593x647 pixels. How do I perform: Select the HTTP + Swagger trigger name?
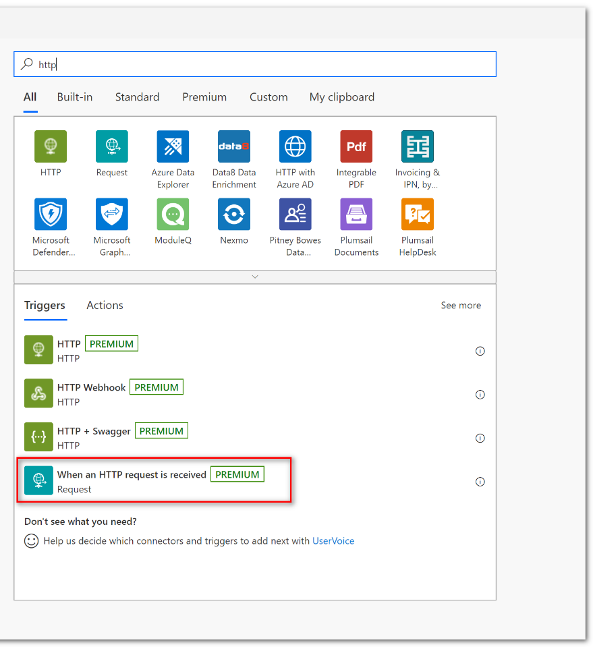(94, 431)
